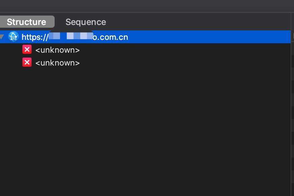Select the second <unknown> request entry
The image size is (294, 196).
[57, 63]
